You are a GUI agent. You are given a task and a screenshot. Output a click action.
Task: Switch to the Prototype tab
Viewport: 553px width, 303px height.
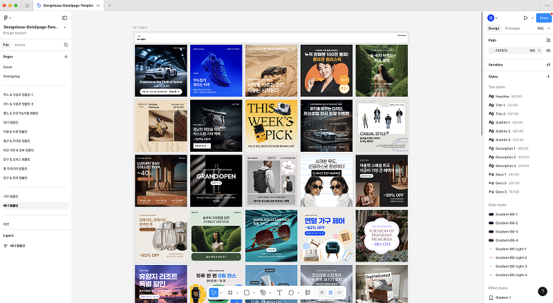click(512, 28)
